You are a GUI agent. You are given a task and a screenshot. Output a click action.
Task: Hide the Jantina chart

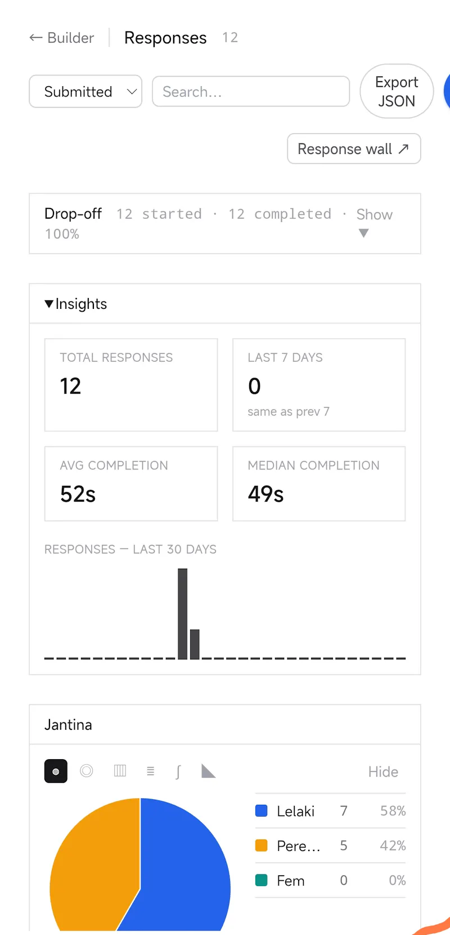tap(383, 772)
